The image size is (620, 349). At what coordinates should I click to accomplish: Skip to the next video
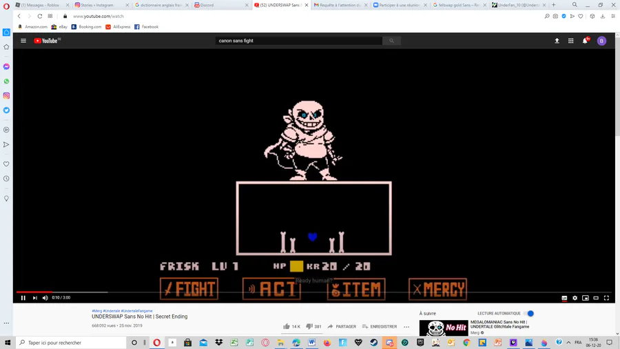pos(35,298)
